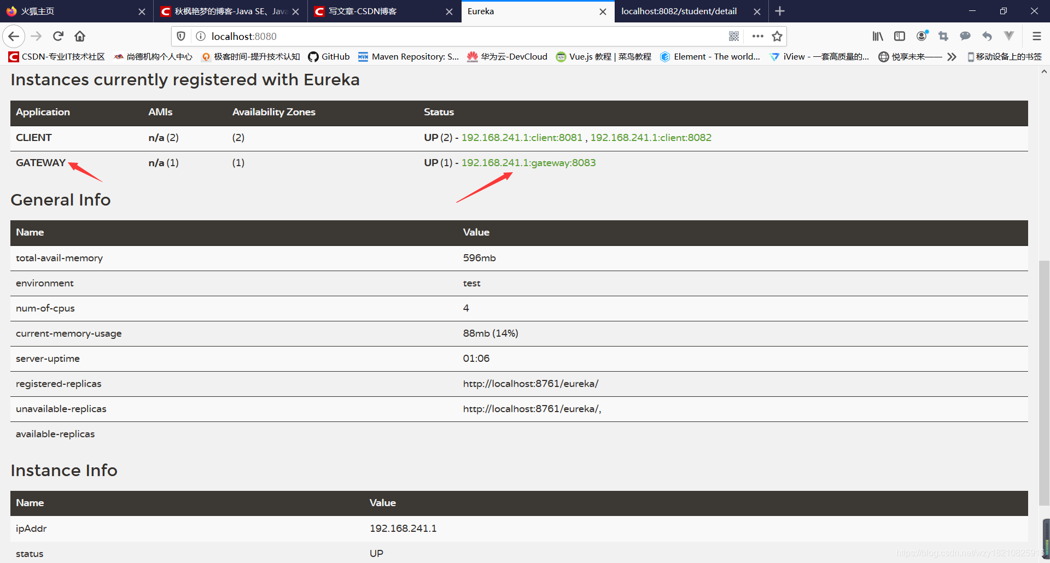Close the localhost:8082 student detail tab
This screenshot has width=1050, height=563.
coord(757,11)
